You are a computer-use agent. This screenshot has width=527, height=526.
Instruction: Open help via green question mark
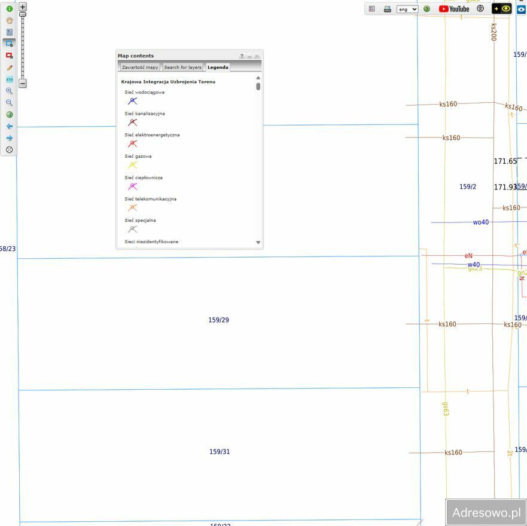[x=427, y=9]
